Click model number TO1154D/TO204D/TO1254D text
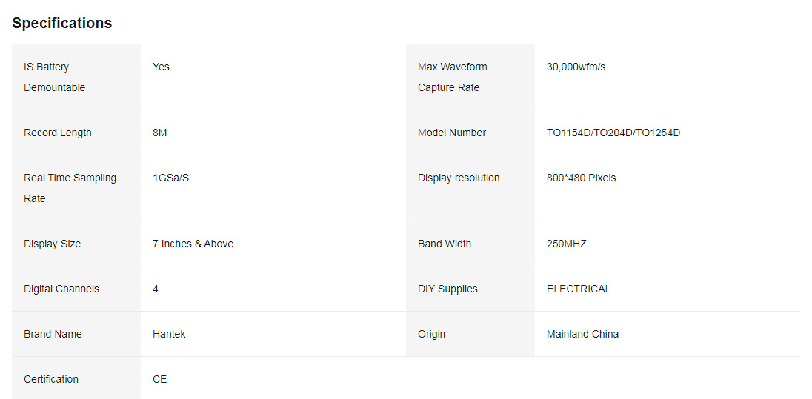The image size is (812, 399). [613, 133]
